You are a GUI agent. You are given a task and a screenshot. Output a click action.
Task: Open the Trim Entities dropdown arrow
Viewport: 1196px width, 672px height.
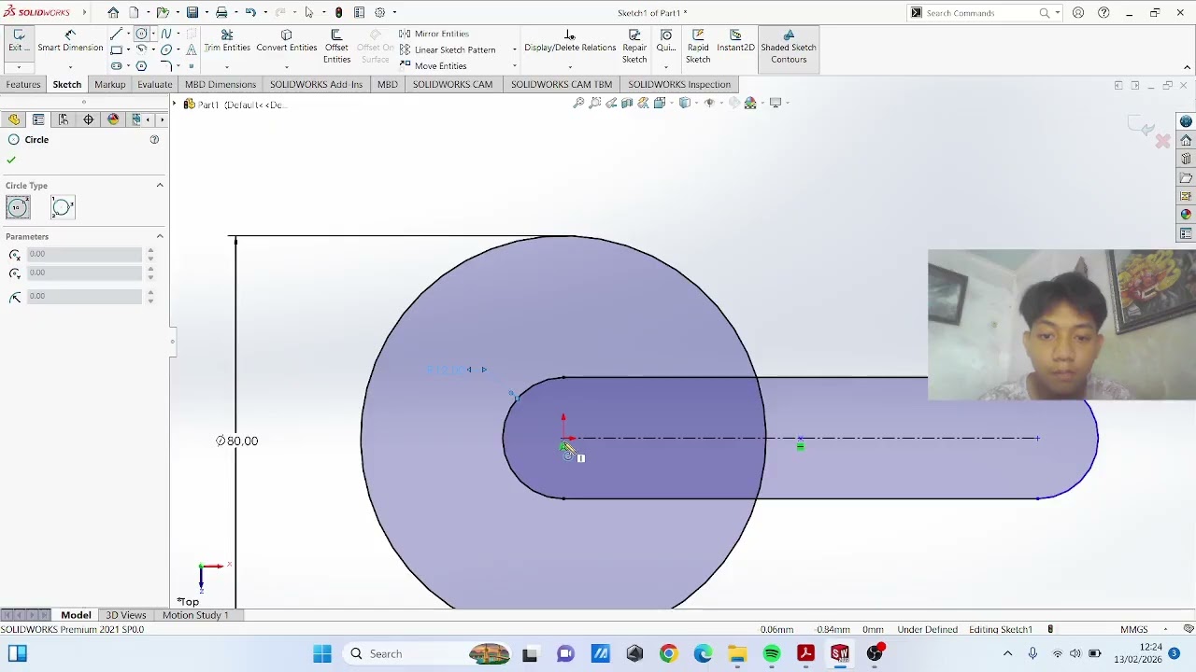[227, 67]
